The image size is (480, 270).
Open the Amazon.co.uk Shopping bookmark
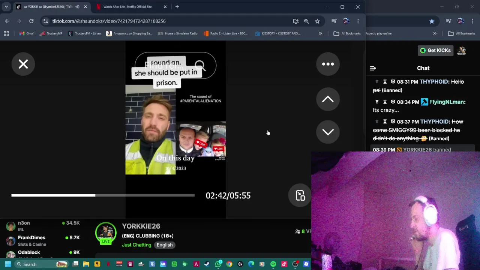[129, 33]
